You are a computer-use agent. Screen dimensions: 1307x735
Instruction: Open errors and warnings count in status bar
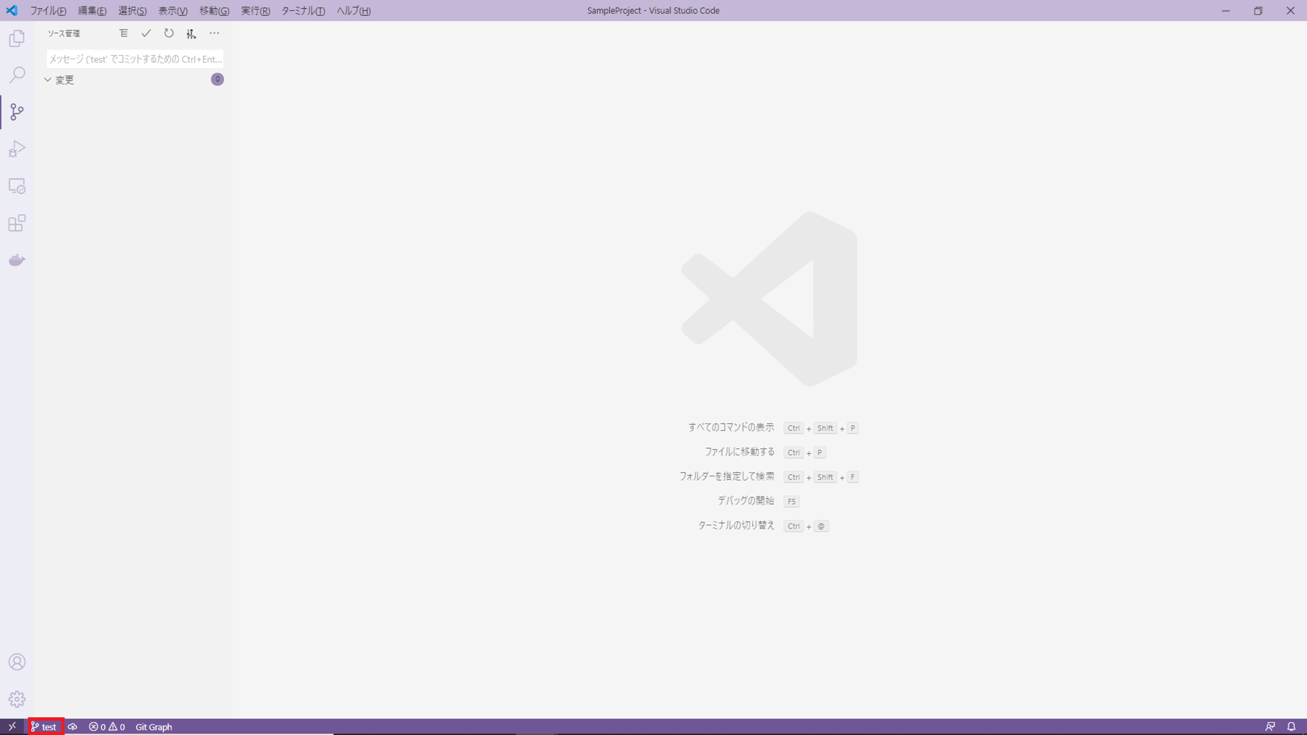coord(107,727)
